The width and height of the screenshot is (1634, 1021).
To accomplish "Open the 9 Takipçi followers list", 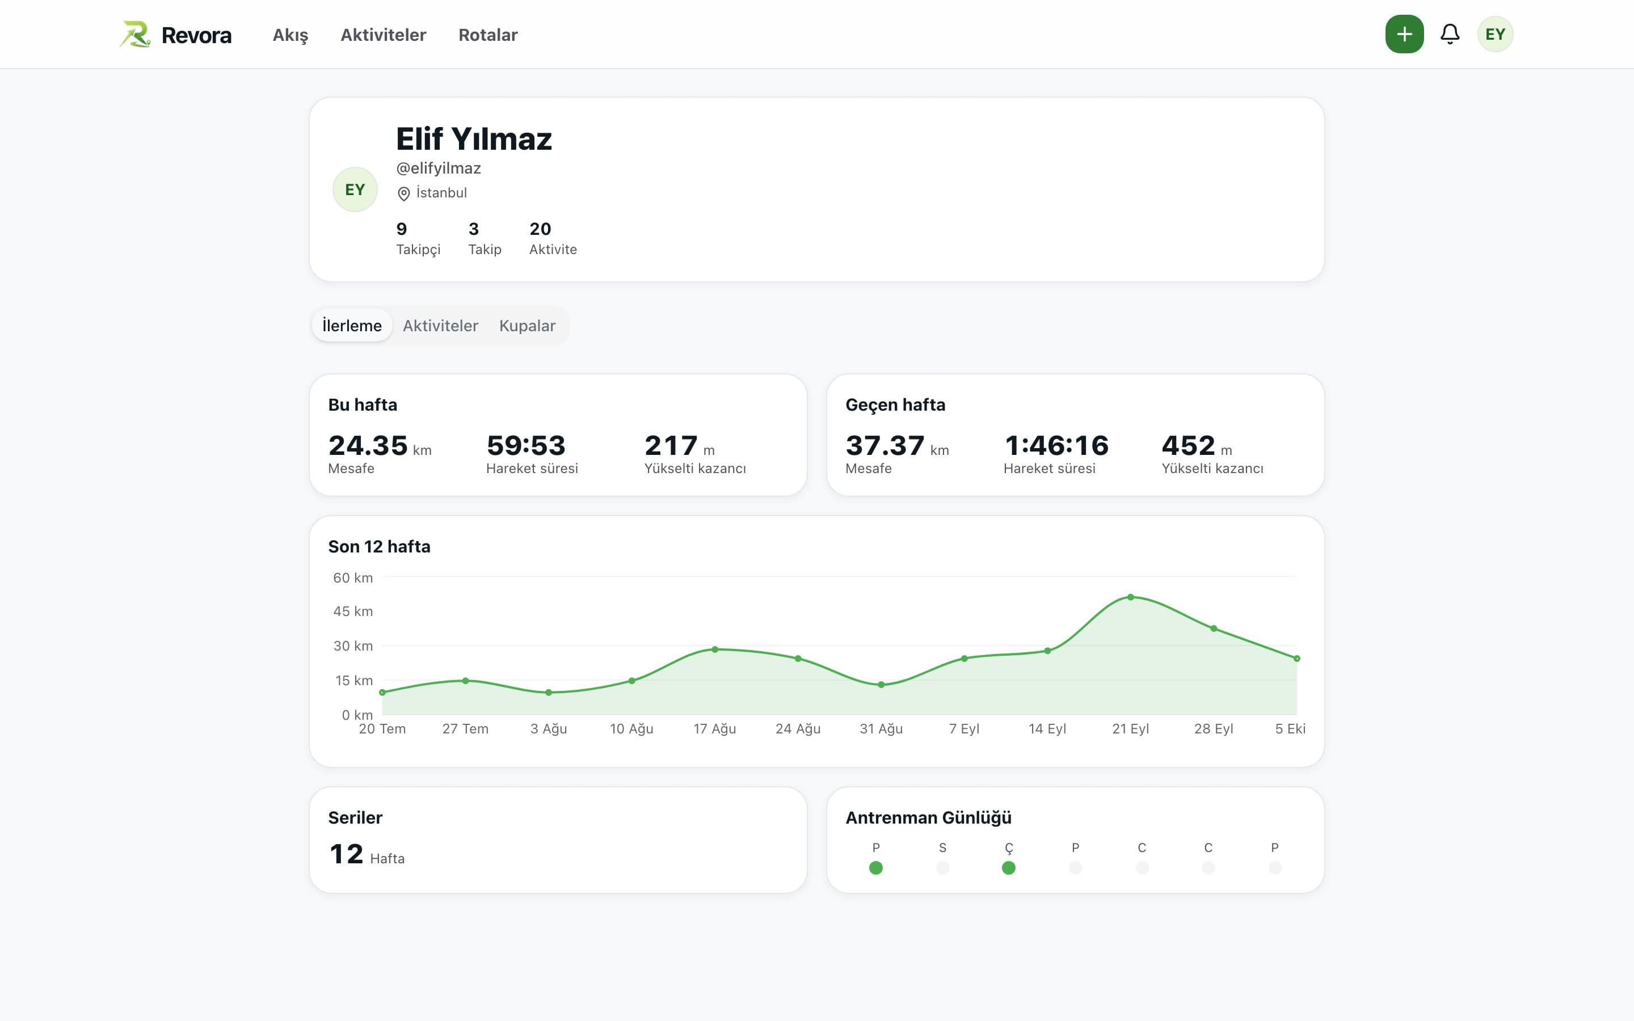I will 418,238.
